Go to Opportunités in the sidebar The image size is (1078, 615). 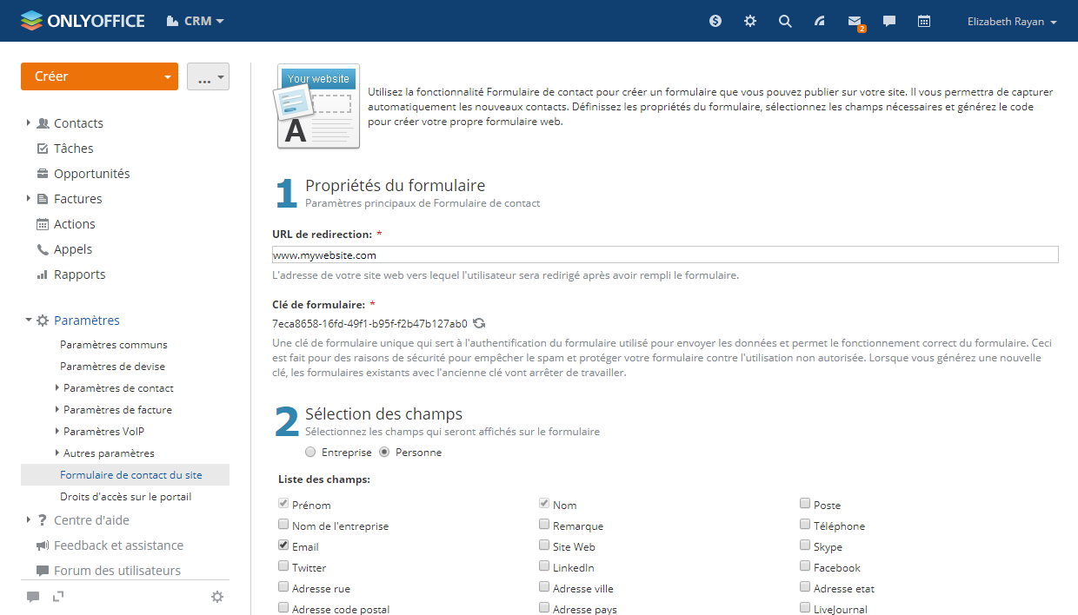pos(91,174)
